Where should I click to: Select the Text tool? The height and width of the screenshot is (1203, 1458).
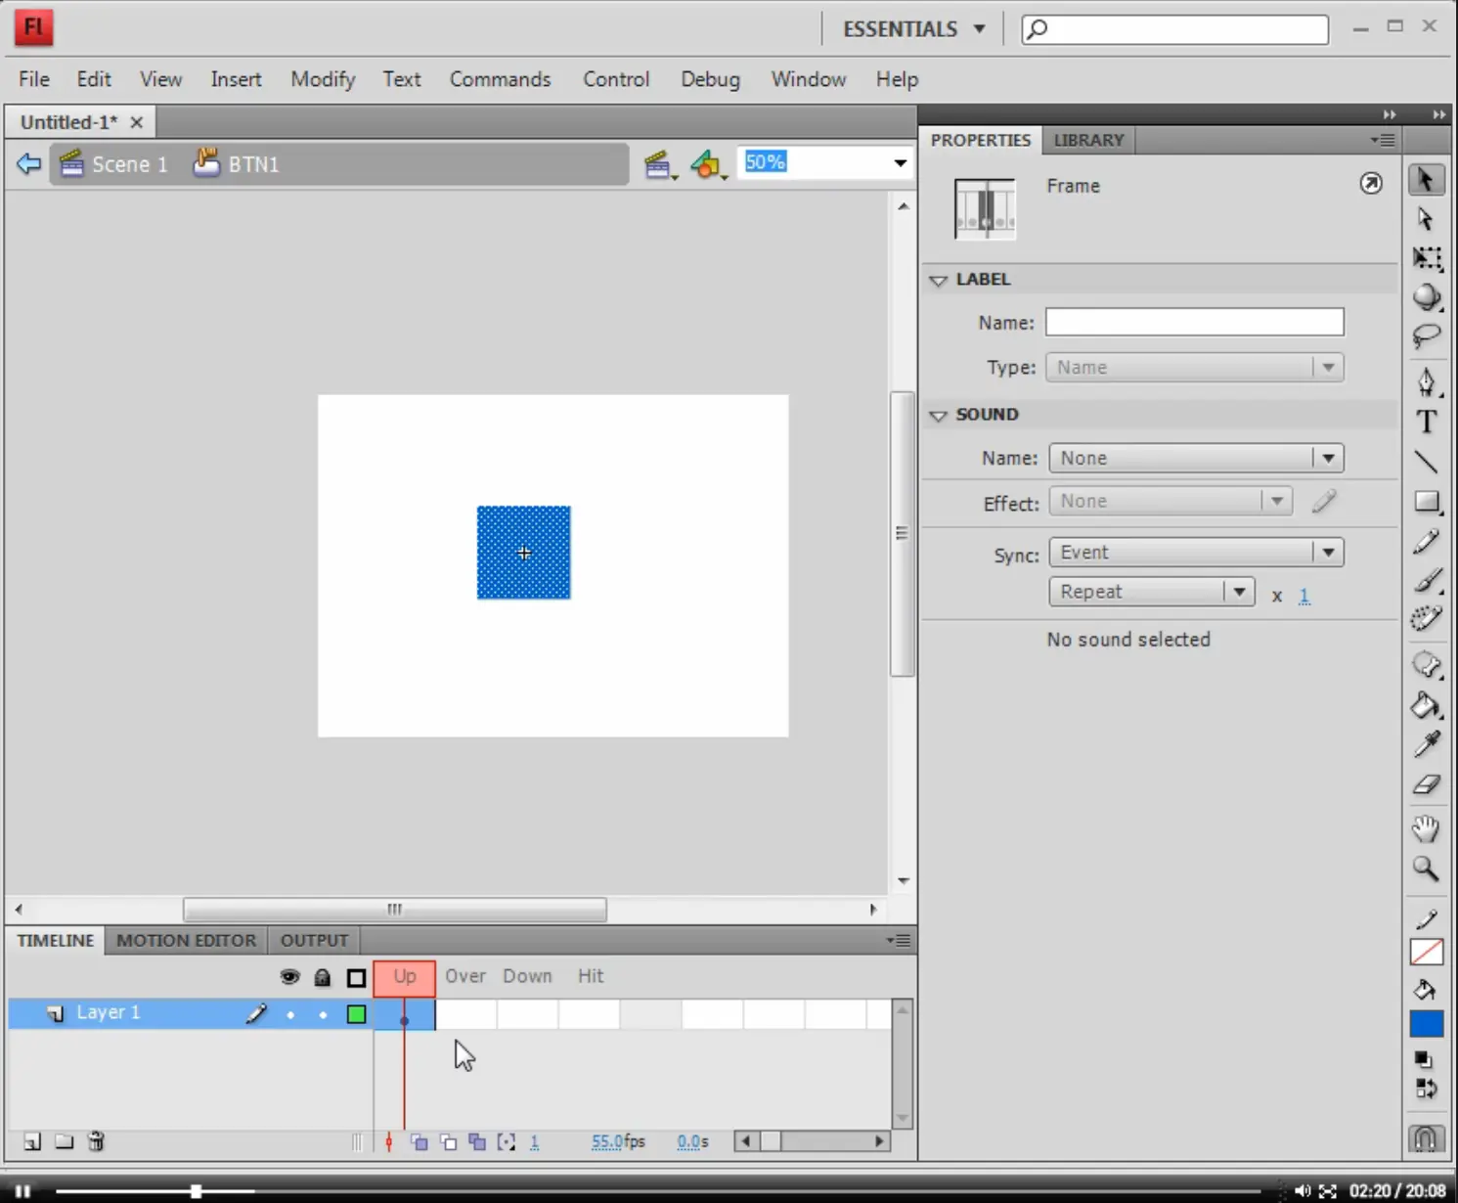(x=1426, y=422)
